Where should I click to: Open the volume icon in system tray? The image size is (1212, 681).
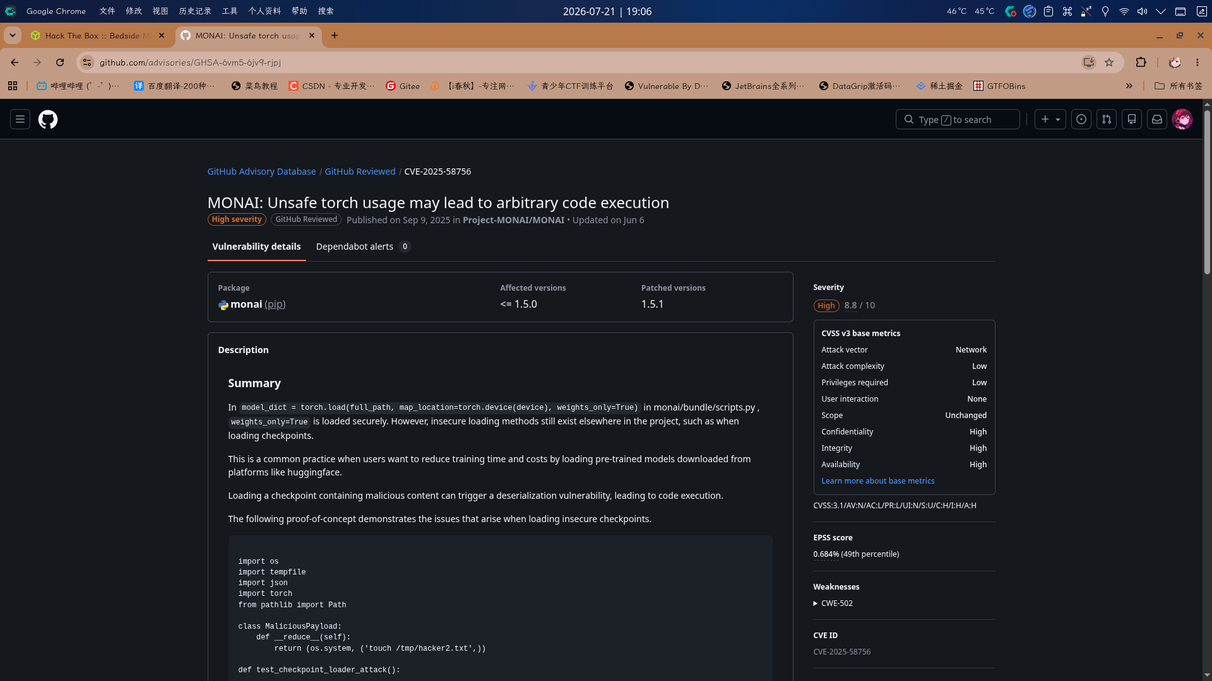pyautogui.click(x=1142, y=11)
